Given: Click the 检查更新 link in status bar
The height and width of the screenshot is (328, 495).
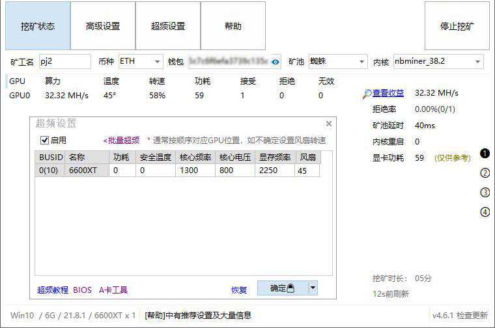Looking at the screenshot, I should [472, 315].
